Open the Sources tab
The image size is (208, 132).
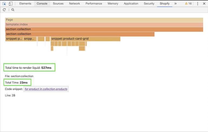point(58,4)
